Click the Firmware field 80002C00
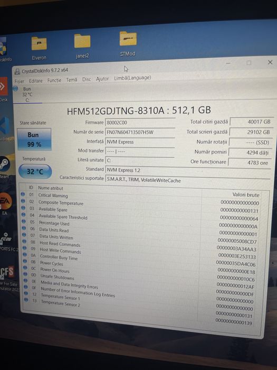 140,123
